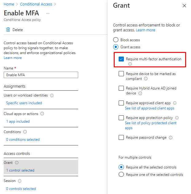Enable the Require password change checkbox
The width and height of the screenshot is (191, 194).
[121, 137]
